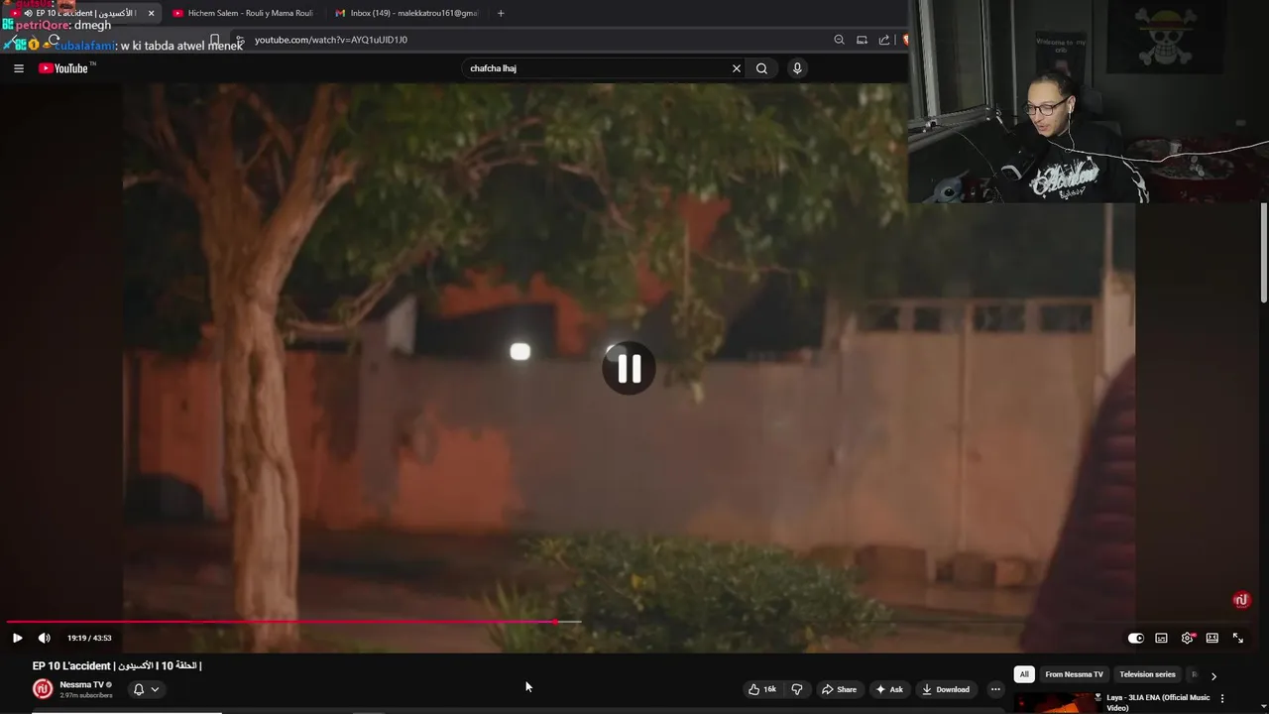
Task: Click the Nessma watermark logo in the video
Action: (1240, 600)
